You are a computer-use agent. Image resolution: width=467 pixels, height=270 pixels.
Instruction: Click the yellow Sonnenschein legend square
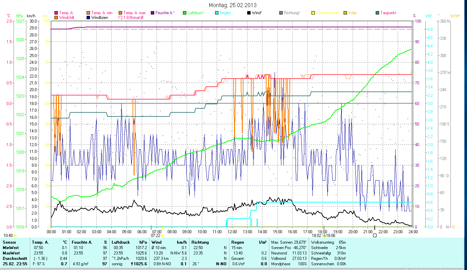click(313, 13)
